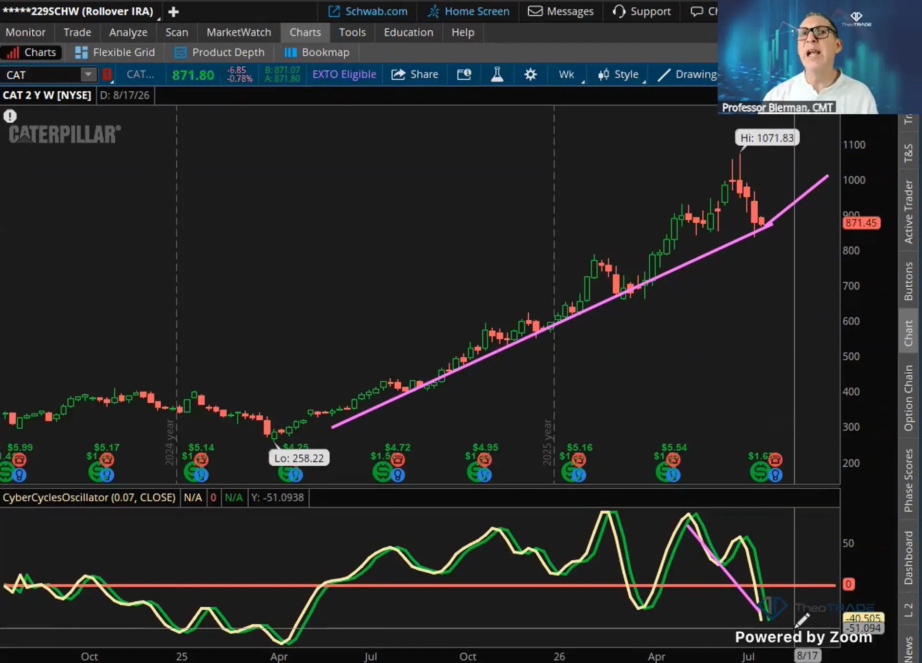Expand the CAT symbol dropdown arrow
Viewport: 922px width, 663px height.
coord(88,75)
